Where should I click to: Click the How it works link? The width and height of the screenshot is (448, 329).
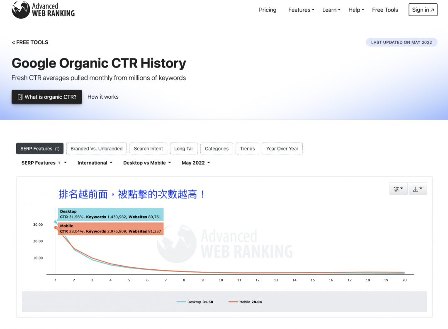103,97
